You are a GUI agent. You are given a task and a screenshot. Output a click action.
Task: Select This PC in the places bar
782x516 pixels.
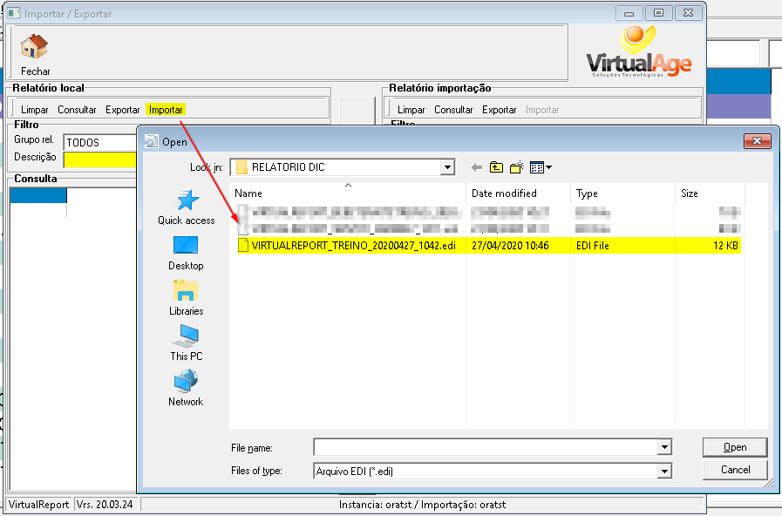[x=186, y=343]
